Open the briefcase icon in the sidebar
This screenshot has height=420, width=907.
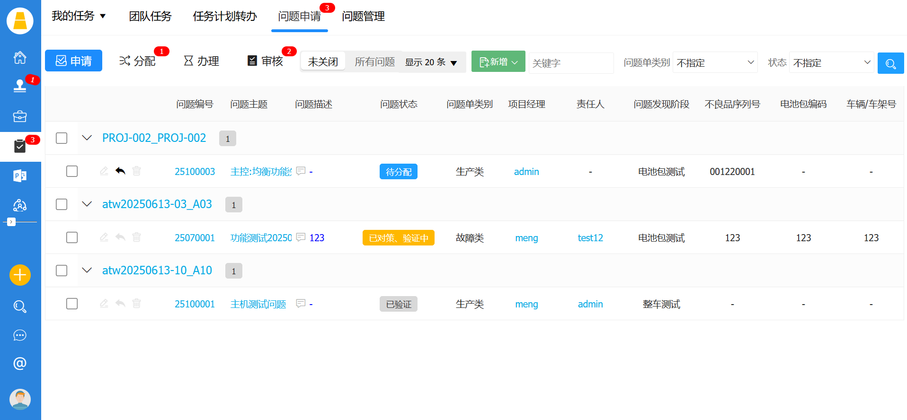tap(20, 116)
